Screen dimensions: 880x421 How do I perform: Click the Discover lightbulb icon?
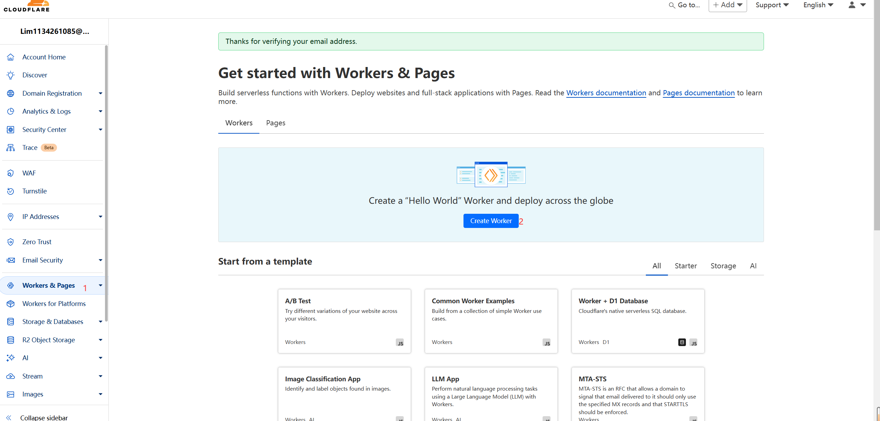tap(11, 75)
